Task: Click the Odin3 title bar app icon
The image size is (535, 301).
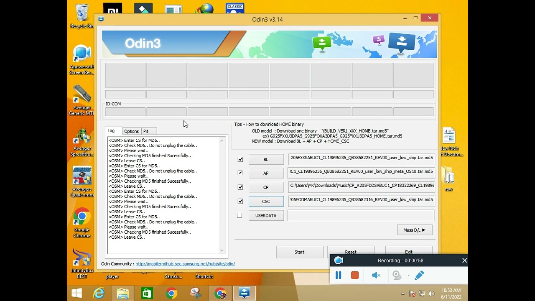Action: coord(101,19)
